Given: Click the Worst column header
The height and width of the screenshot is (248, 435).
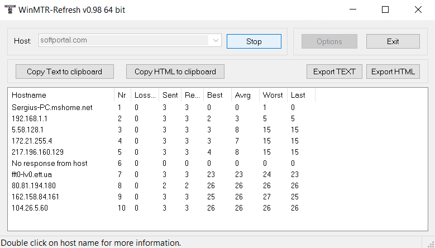Looking at the screenshot, I should (273, 95).
